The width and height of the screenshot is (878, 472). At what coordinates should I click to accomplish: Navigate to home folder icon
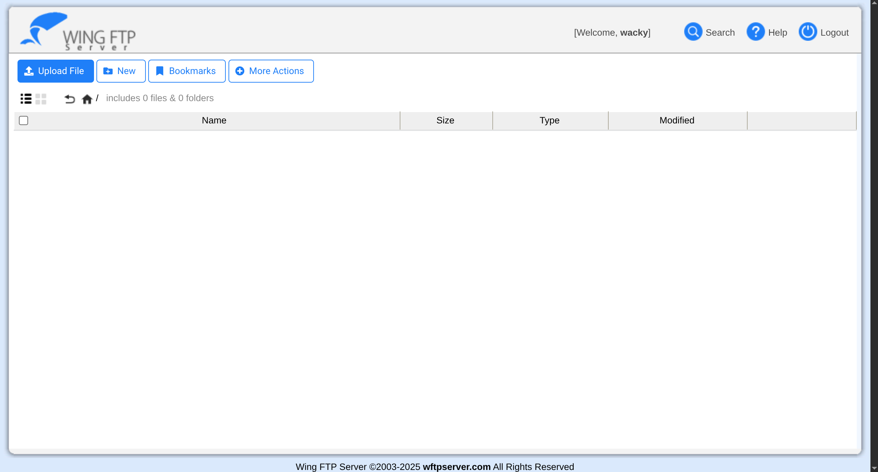87,99
